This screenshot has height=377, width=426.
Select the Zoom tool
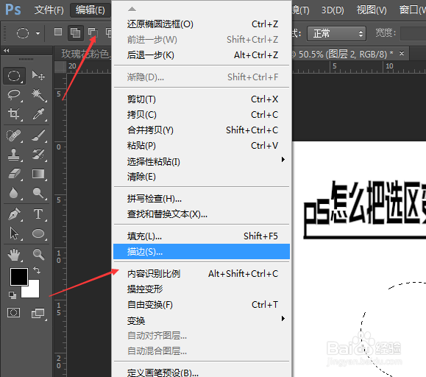pos(38,255)
